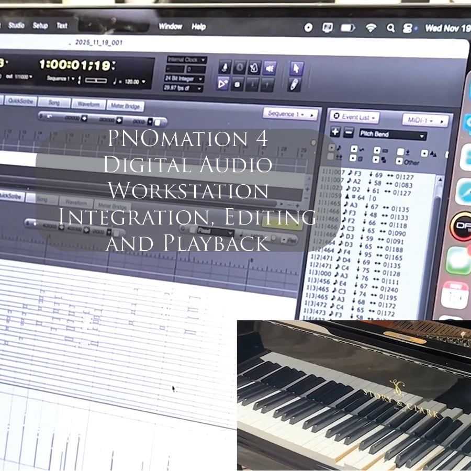
Task: Toggle the grayed note events checkbox
Action: pos(332,148)
